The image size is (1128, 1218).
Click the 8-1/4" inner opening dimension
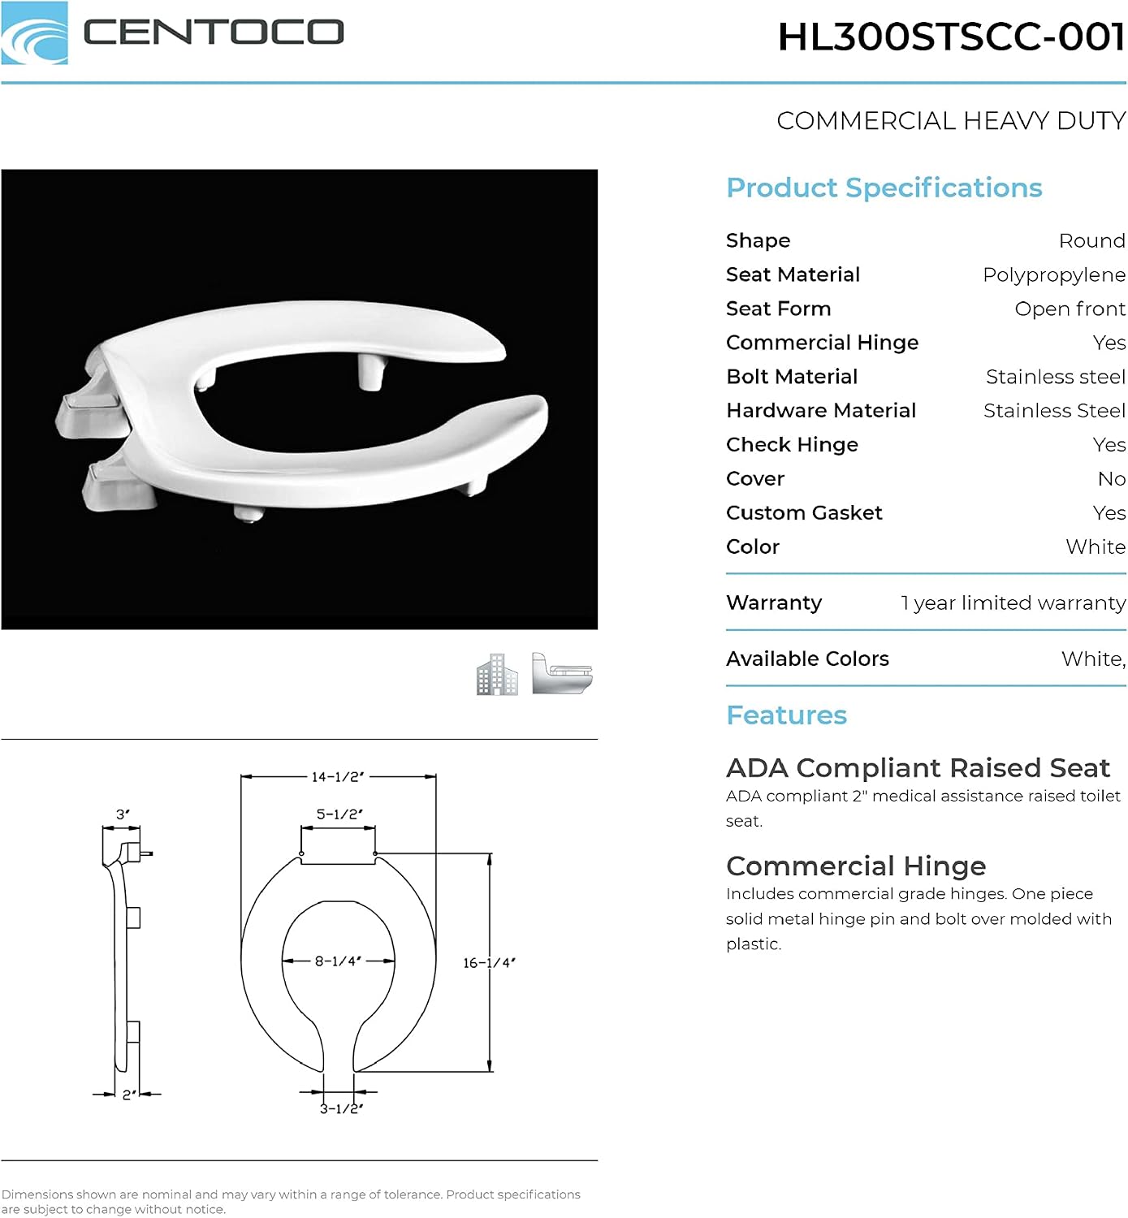point(338,961)
